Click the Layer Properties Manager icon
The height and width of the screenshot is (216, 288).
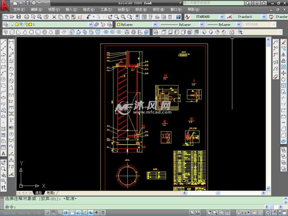point(6,25)
